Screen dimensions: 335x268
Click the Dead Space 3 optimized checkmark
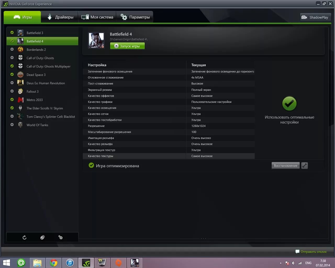click(x=12, y=74)
